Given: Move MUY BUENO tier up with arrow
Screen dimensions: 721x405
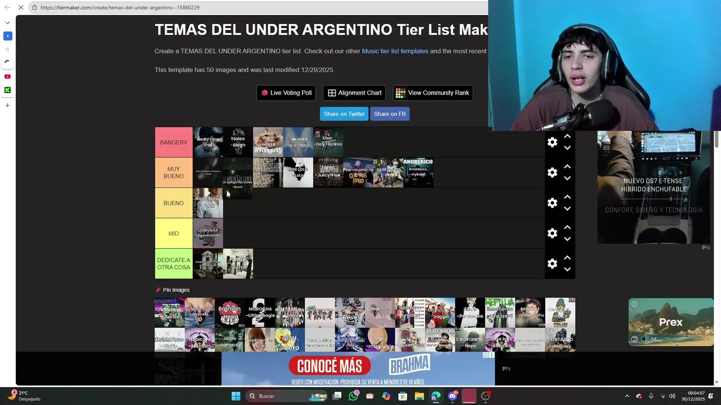Looking at the screenshot, I should 567,167.
